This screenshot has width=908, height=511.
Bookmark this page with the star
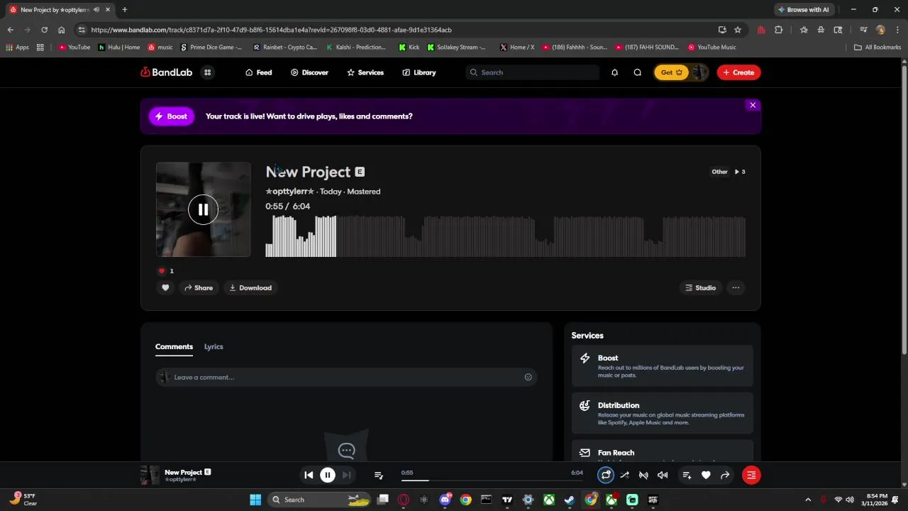(738, 30)
